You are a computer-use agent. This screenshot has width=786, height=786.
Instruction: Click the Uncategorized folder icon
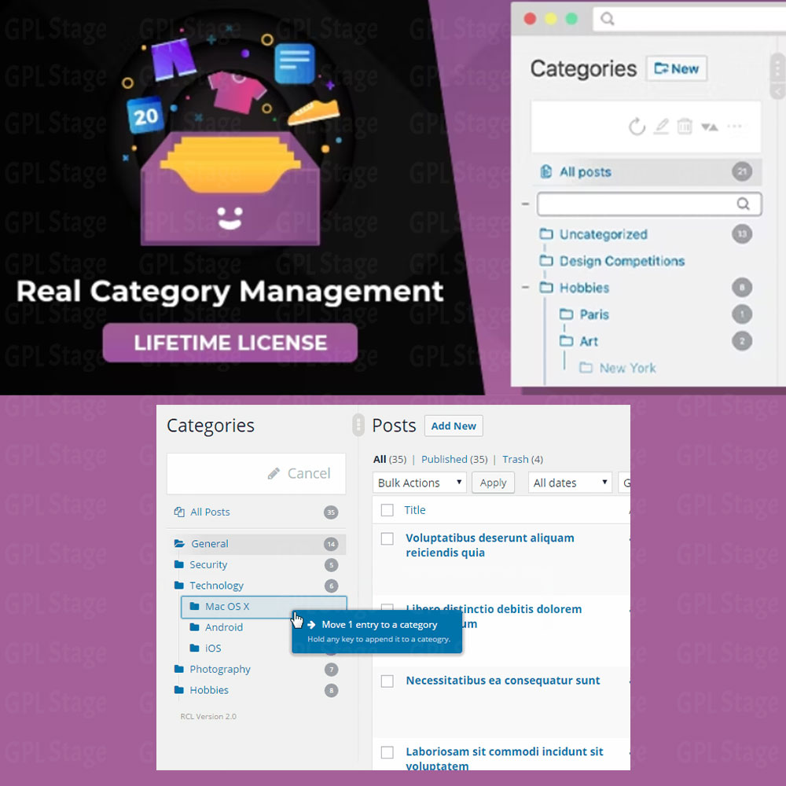click(546, 234)
